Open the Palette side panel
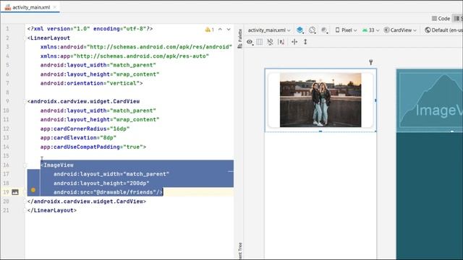This screenshot has height=260, width=463. (239, 38)
